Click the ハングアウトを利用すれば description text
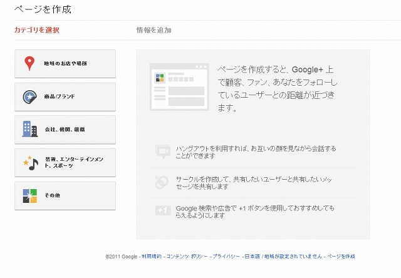Viewport: 401px width, 278px height. pyautogui.click(x=256, y=152)
